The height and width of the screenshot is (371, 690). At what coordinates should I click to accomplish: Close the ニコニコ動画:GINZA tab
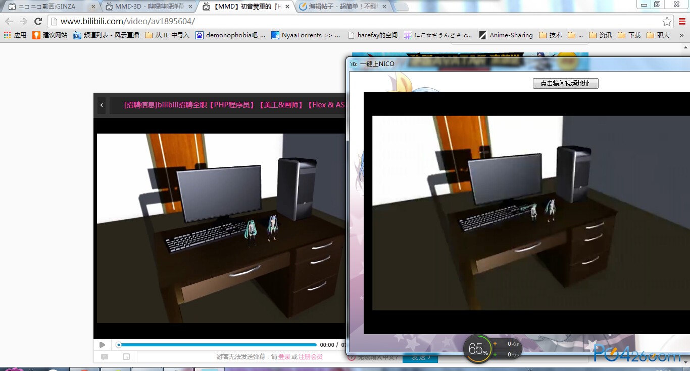click(93, 7)
